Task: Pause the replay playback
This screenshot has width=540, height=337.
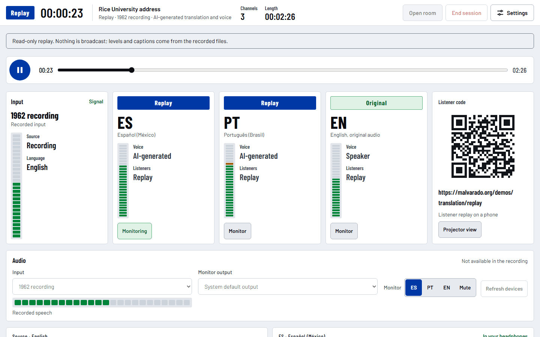Action: point(20,70)
